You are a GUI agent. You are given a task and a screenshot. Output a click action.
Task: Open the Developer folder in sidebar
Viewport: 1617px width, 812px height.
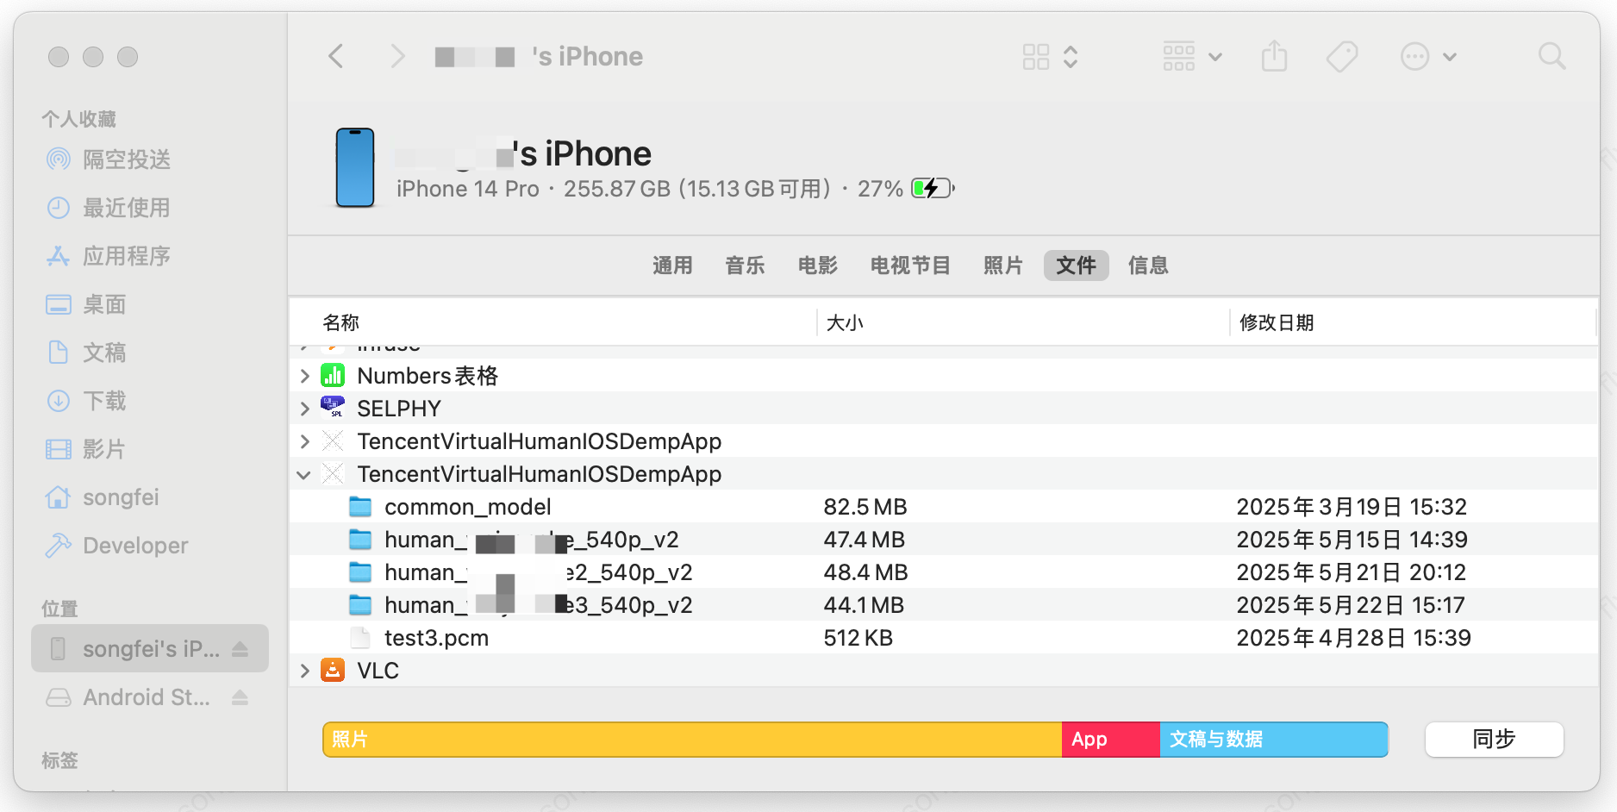coord(116,546)
